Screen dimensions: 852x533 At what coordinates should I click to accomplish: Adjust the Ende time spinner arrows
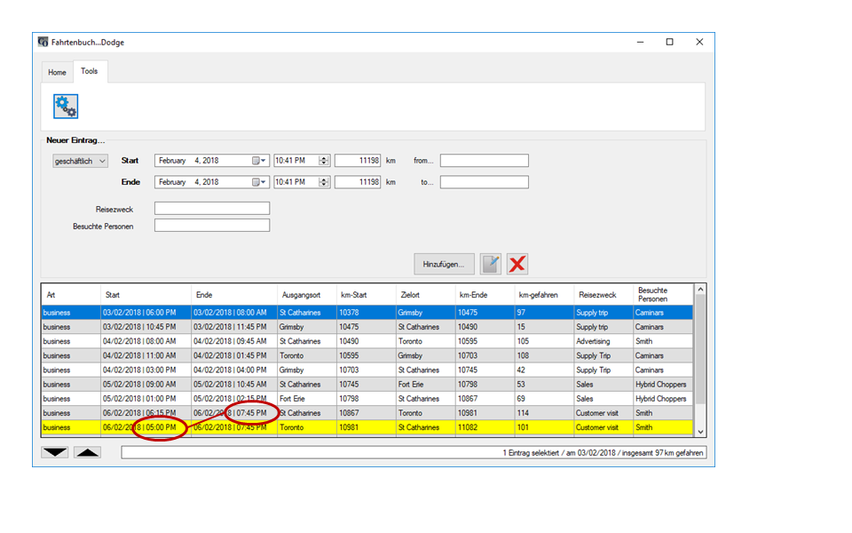pyautogui.click(x=324, y=182)
